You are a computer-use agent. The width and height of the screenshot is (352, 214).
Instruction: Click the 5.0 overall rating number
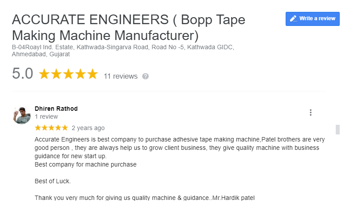click(22, 74)
